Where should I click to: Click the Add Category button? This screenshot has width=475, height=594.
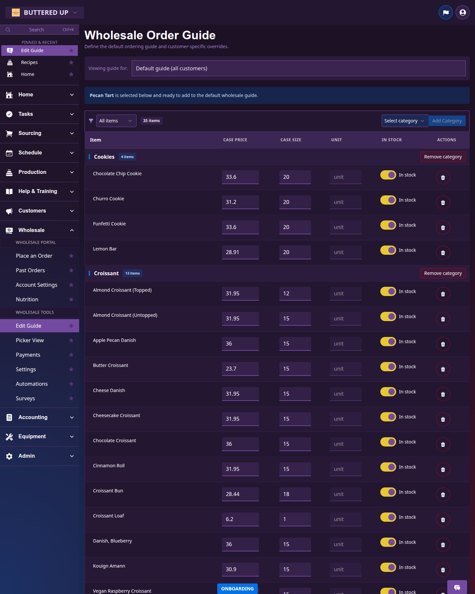pyautogui.click(x=447, y=121)
